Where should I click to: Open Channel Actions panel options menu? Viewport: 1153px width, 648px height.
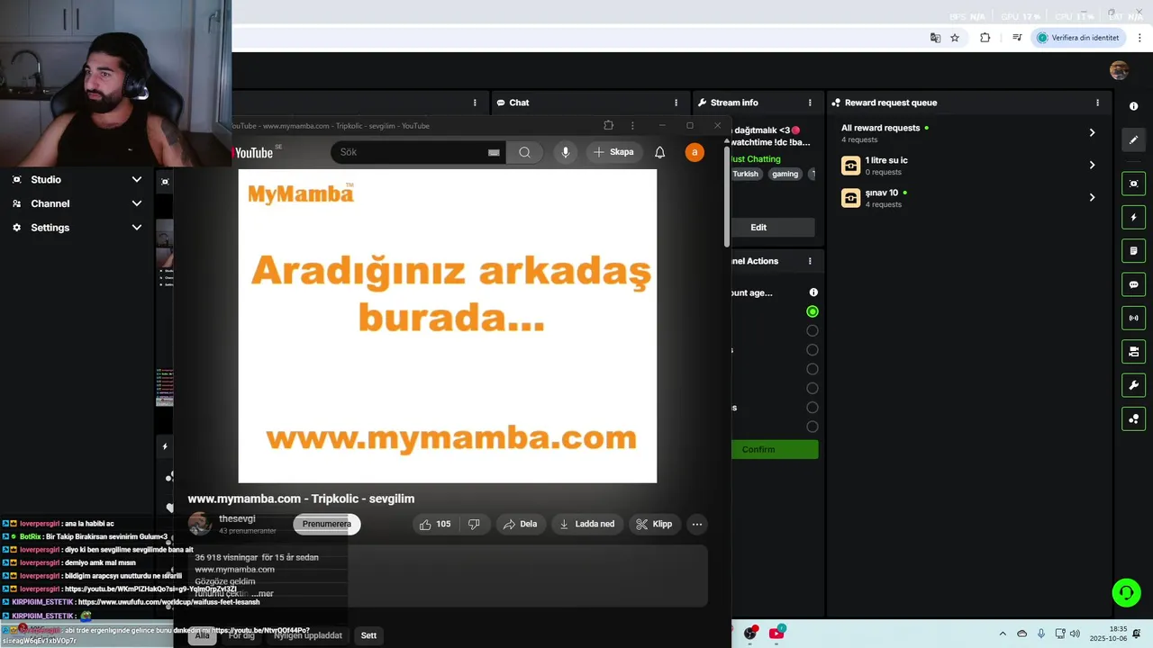(x=810, y=261)
